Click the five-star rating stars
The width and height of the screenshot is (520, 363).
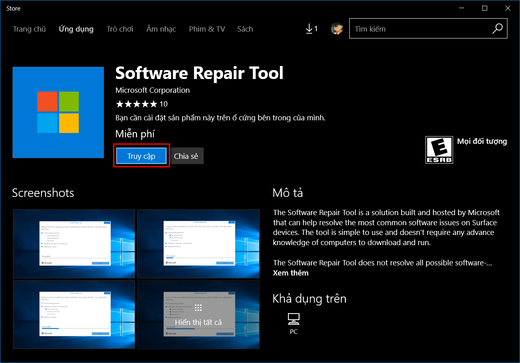click(x=137, y=104)
